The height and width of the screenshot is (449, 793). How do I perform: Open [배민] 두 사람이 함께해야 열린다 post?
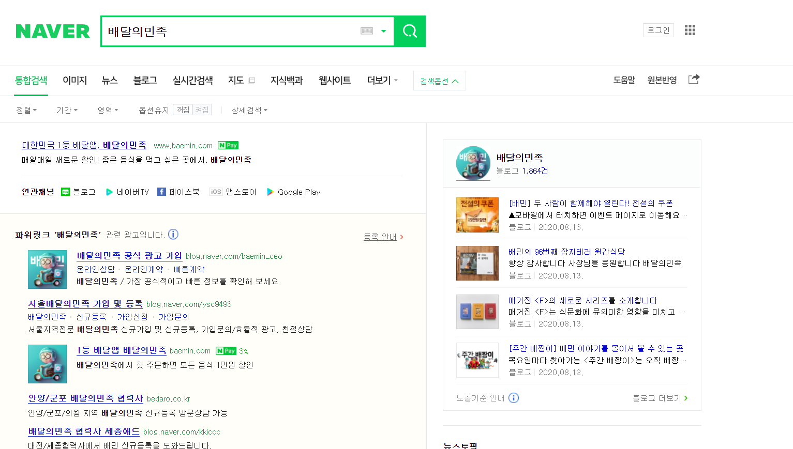point(591,204)
